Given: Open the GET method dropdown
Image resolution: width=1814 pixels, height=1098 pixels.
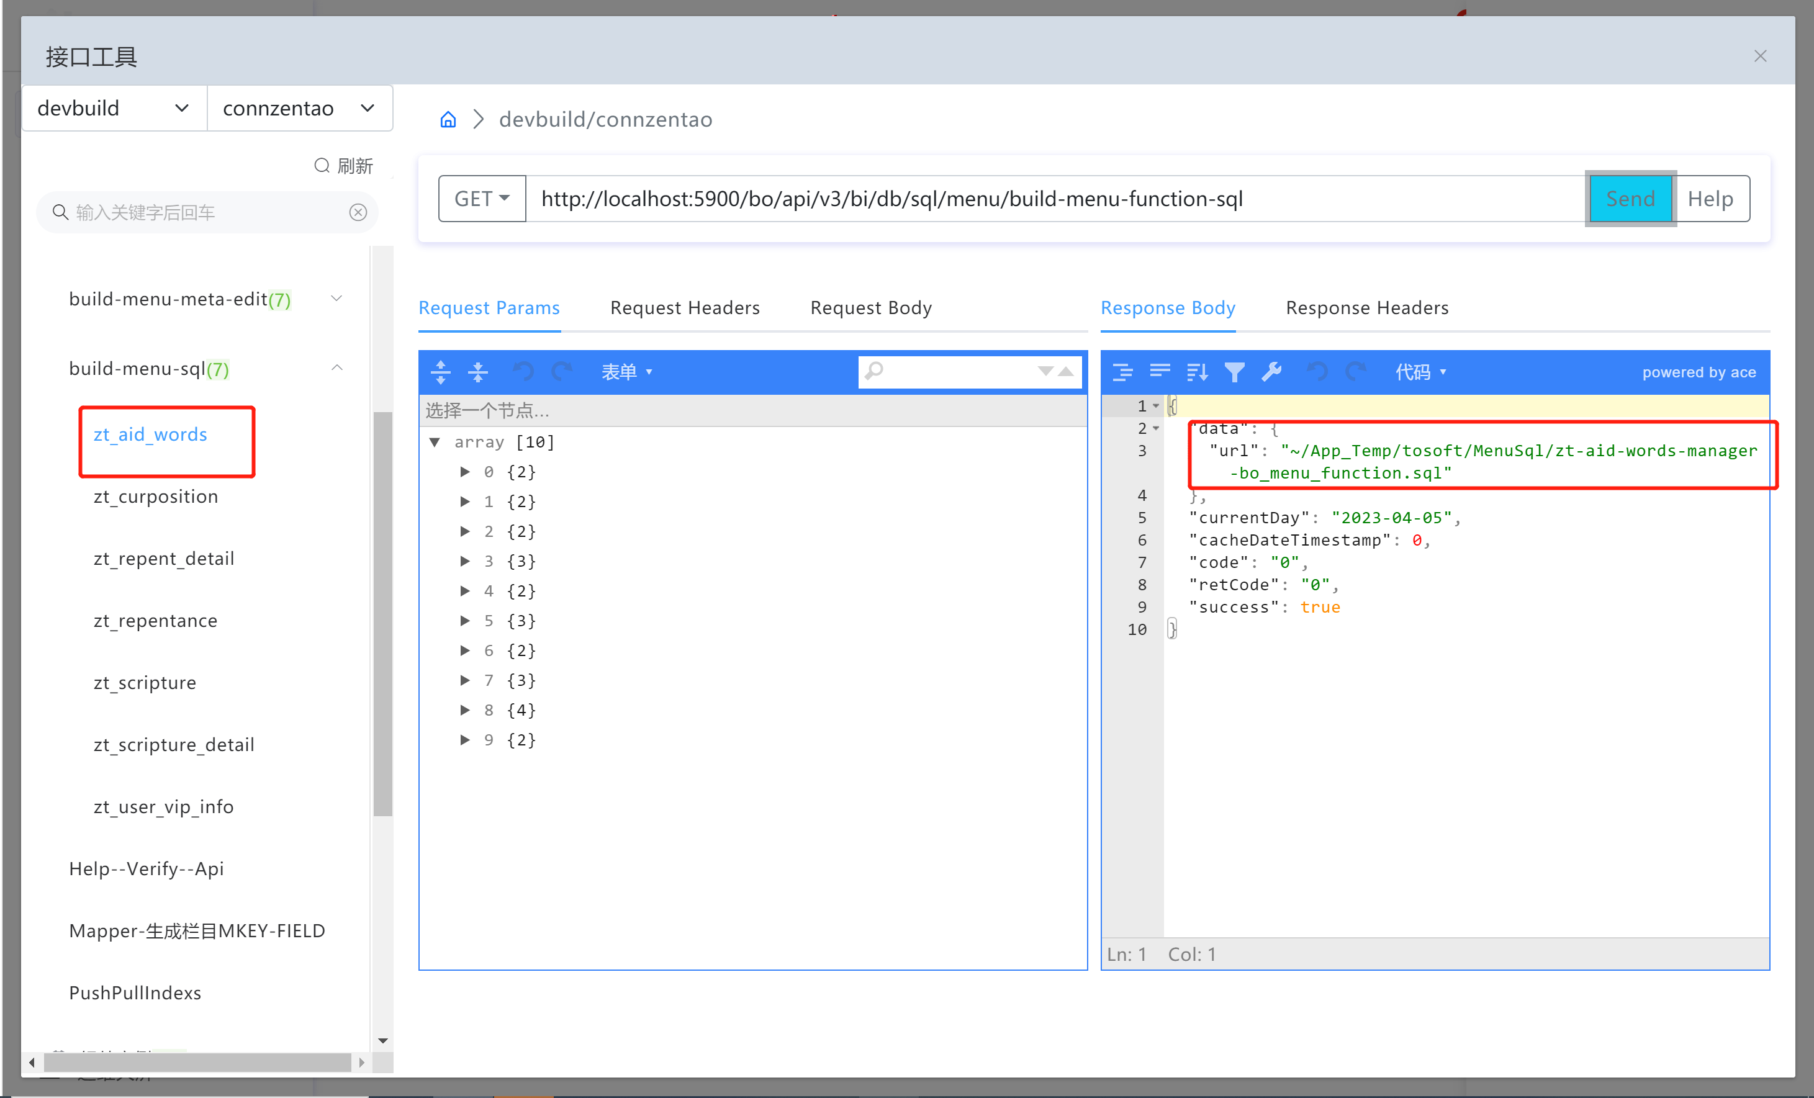Looking at the screenshot, I should pos(482,199).
